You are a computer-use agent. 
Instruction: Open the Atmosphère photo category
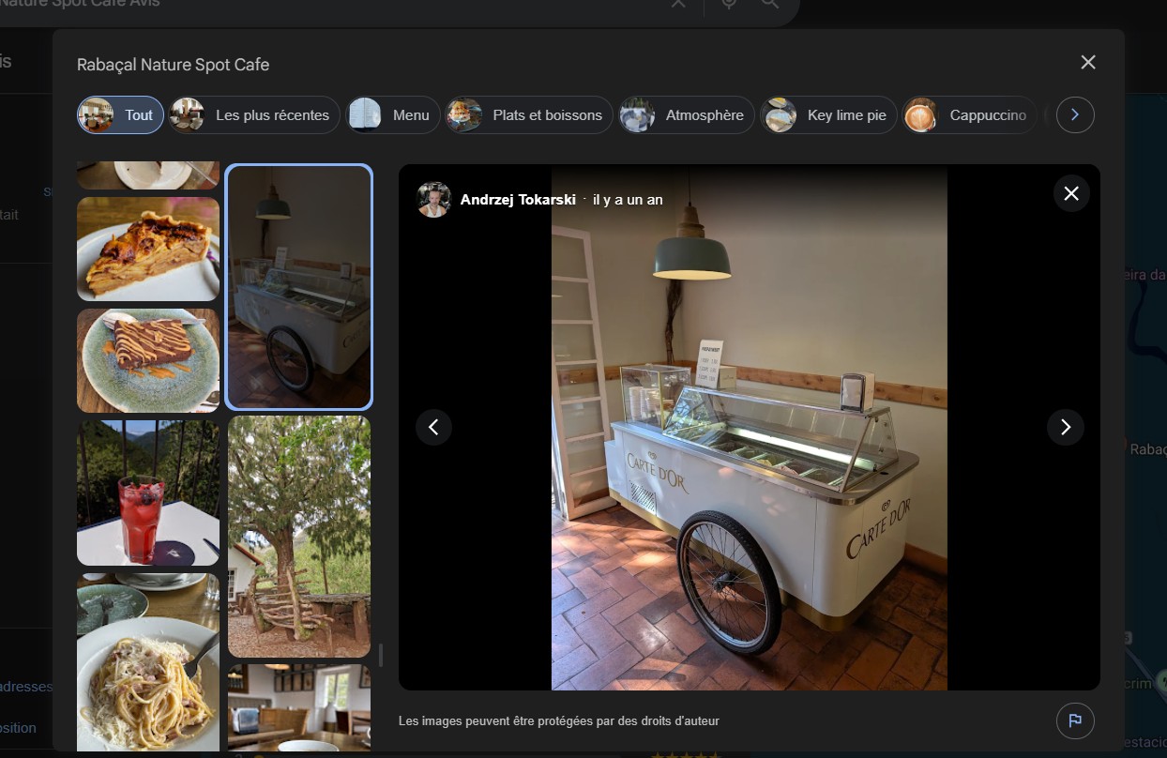tap(686, 115)
